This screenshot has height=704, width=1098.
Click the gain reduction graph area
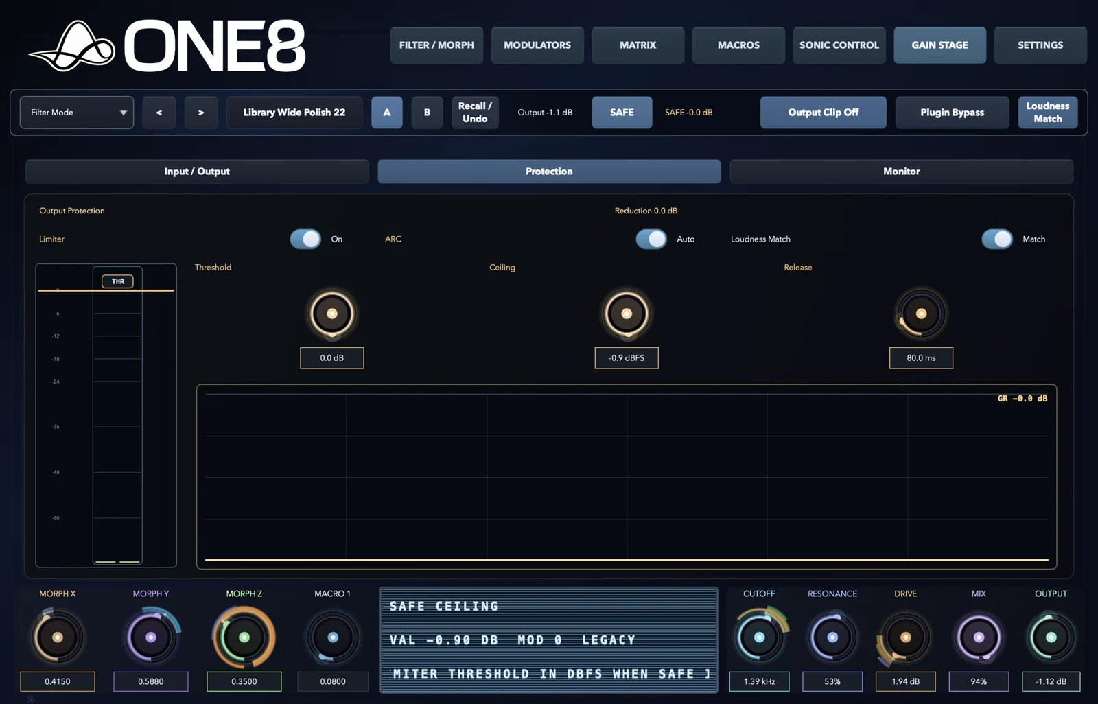(x=627, y=477)
